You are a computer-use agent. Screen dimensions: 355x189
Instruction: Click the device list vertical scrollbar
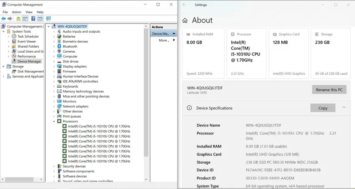[x=146, y=93]
